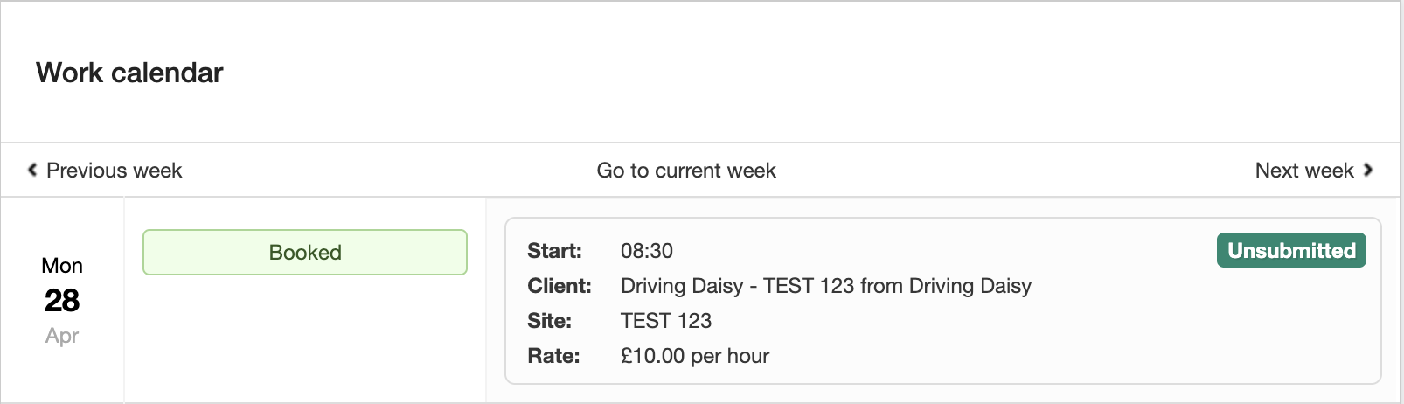Click the grey Apr month label
The width and height of the screenshot is (1404, 404).
[62, 336]
